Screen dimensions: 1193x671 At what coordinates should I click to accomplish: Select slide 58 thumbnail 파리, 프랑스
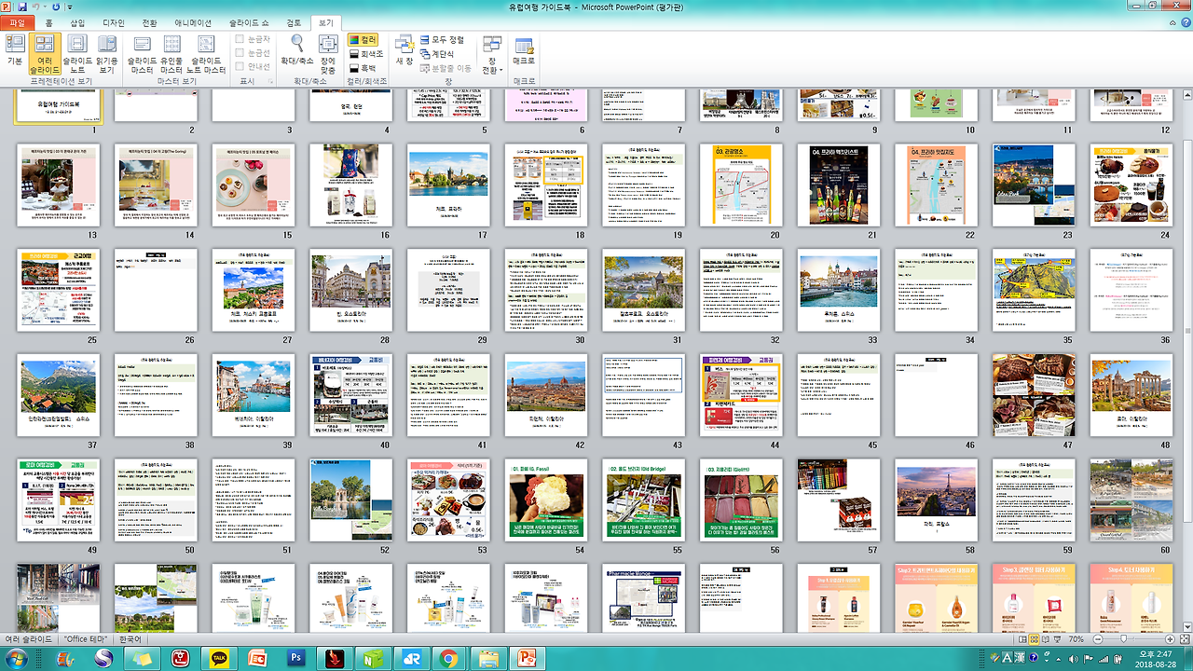tap(937, 499)
